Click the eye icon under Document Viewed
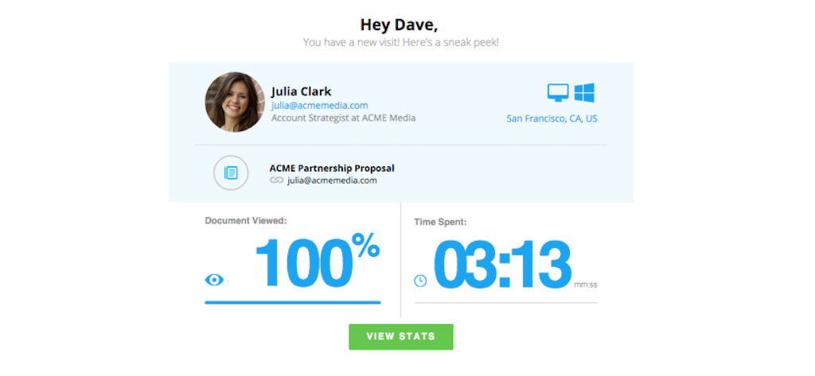815x376 pixels. point(214,280)
